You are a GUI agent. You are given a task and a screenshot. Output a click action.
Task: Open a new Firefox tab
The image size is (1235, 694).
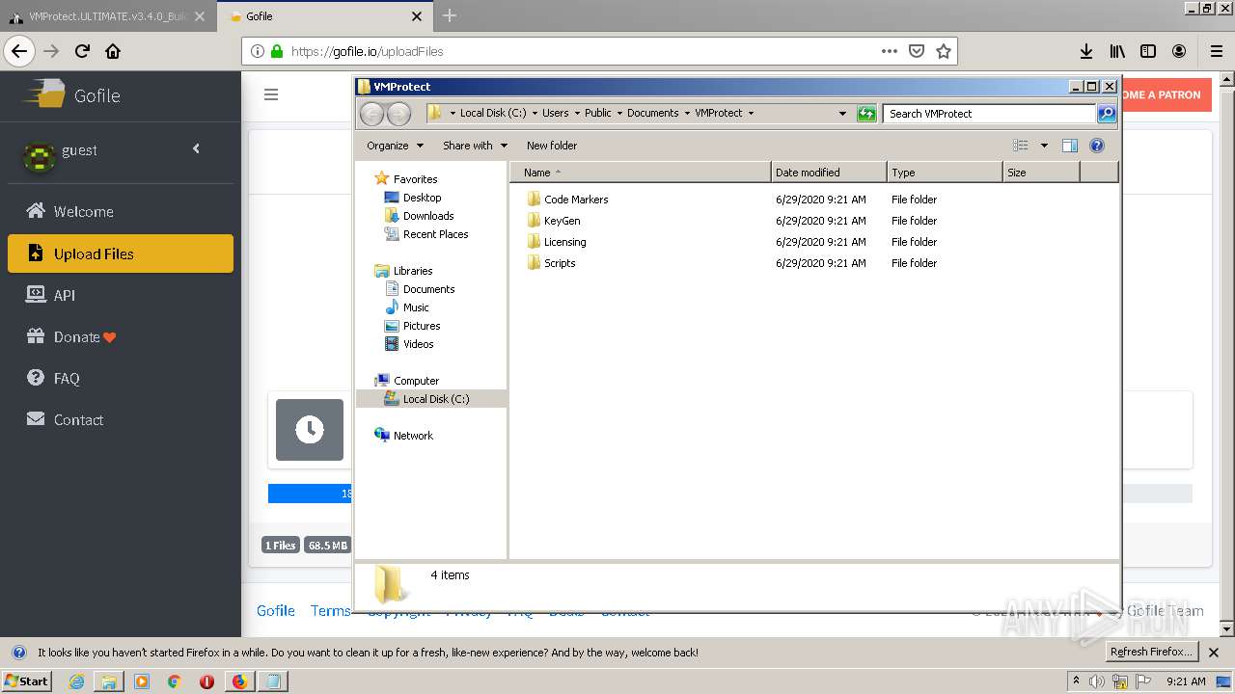coord(450,15)
